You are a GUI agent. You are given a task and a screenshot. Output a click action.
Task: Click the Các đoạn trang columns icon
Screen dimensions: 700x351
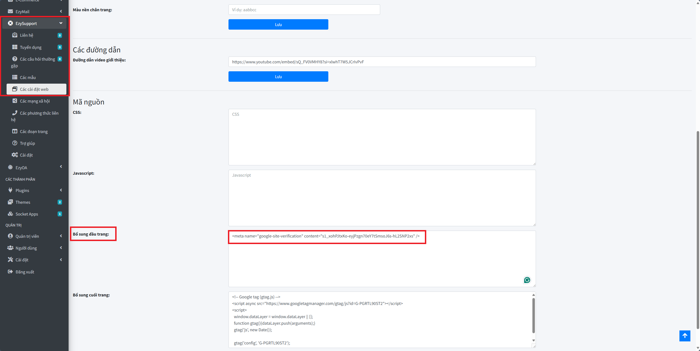coord(15,131)
